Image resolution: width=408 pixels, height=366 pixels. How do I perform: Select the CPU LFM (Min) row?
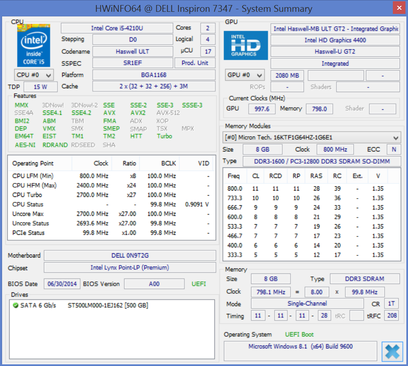point(111,176)
